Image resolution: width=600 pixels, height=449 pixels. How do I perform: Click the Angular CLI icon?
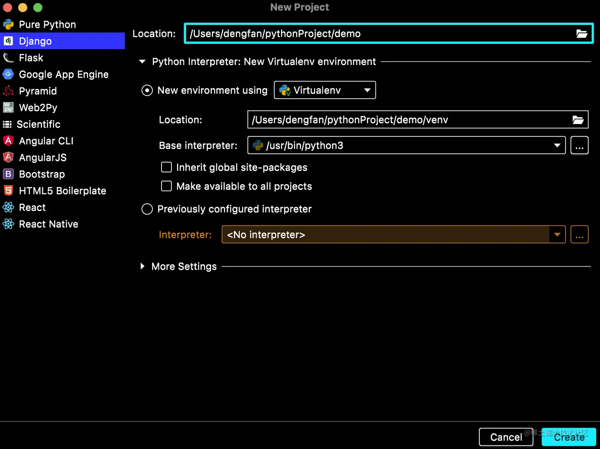click(8, 141)
